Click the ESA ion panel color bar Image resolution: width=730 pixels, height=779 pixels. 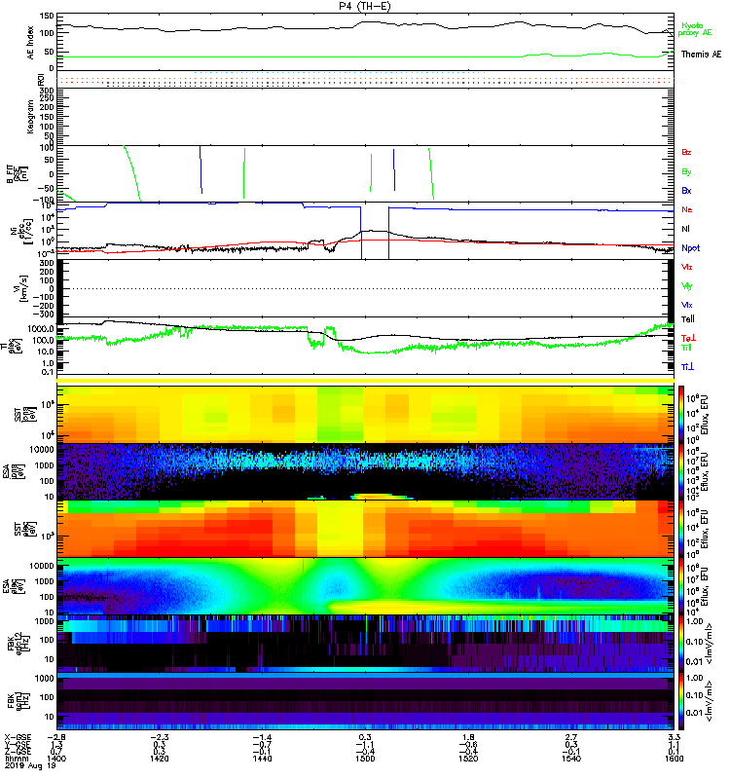(x=682, y=472)
